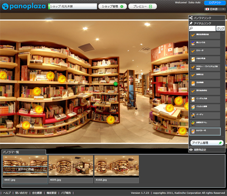Click the share icon beside パノラマリンク
The image size is (227, 196).
(x=191, y=18)
